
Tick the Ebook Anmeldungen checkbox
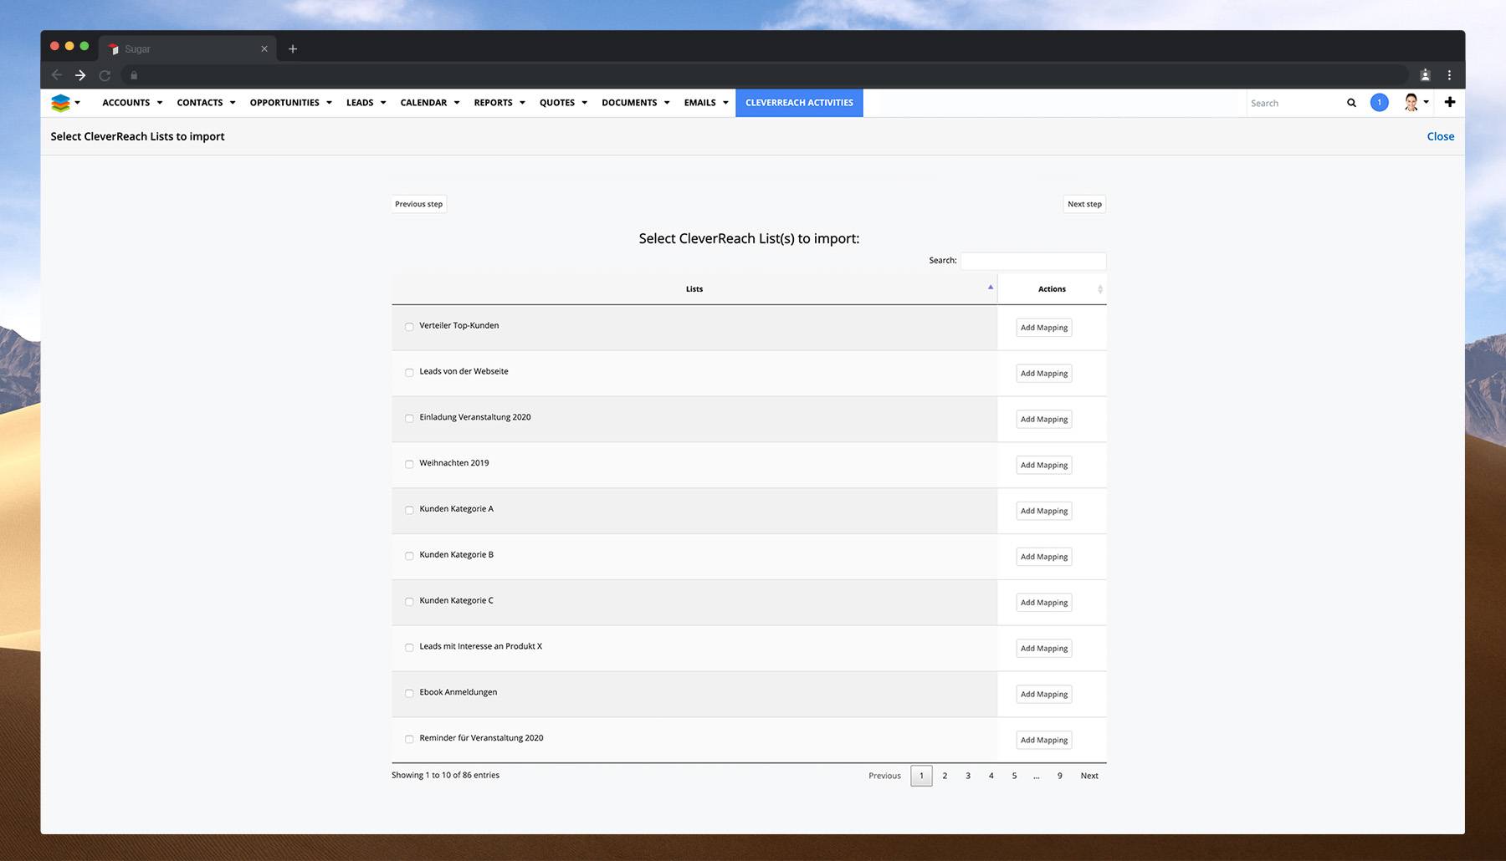tap(409, 693)
